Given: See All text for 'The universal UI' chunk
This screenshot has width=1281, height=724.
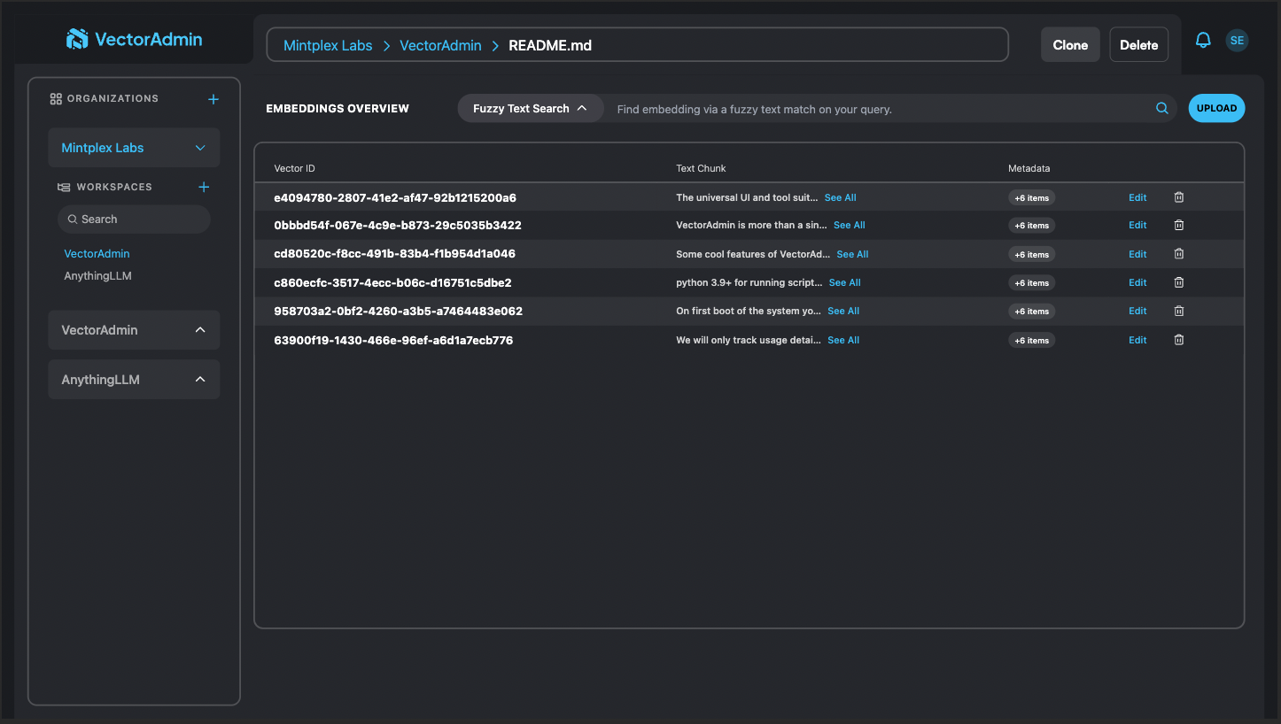Looking at the screenshot, I should (840, 197).
